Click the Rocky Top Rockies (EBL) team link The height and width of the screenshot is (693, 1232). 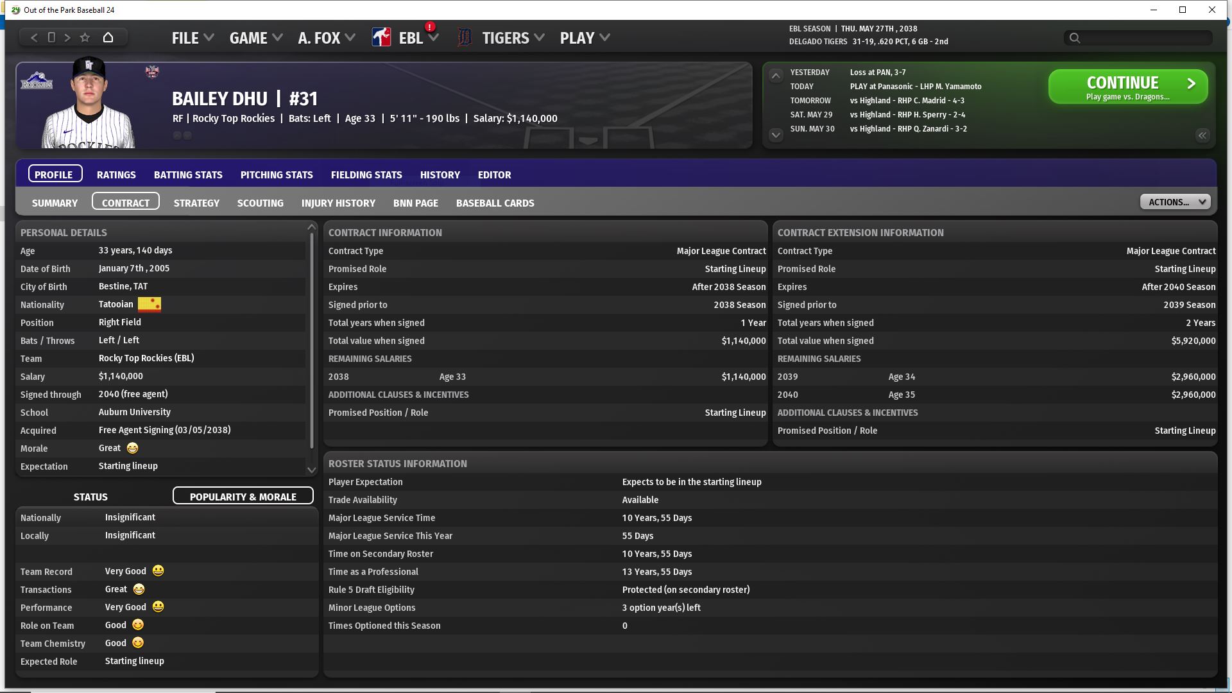click(x=146, y=358)
